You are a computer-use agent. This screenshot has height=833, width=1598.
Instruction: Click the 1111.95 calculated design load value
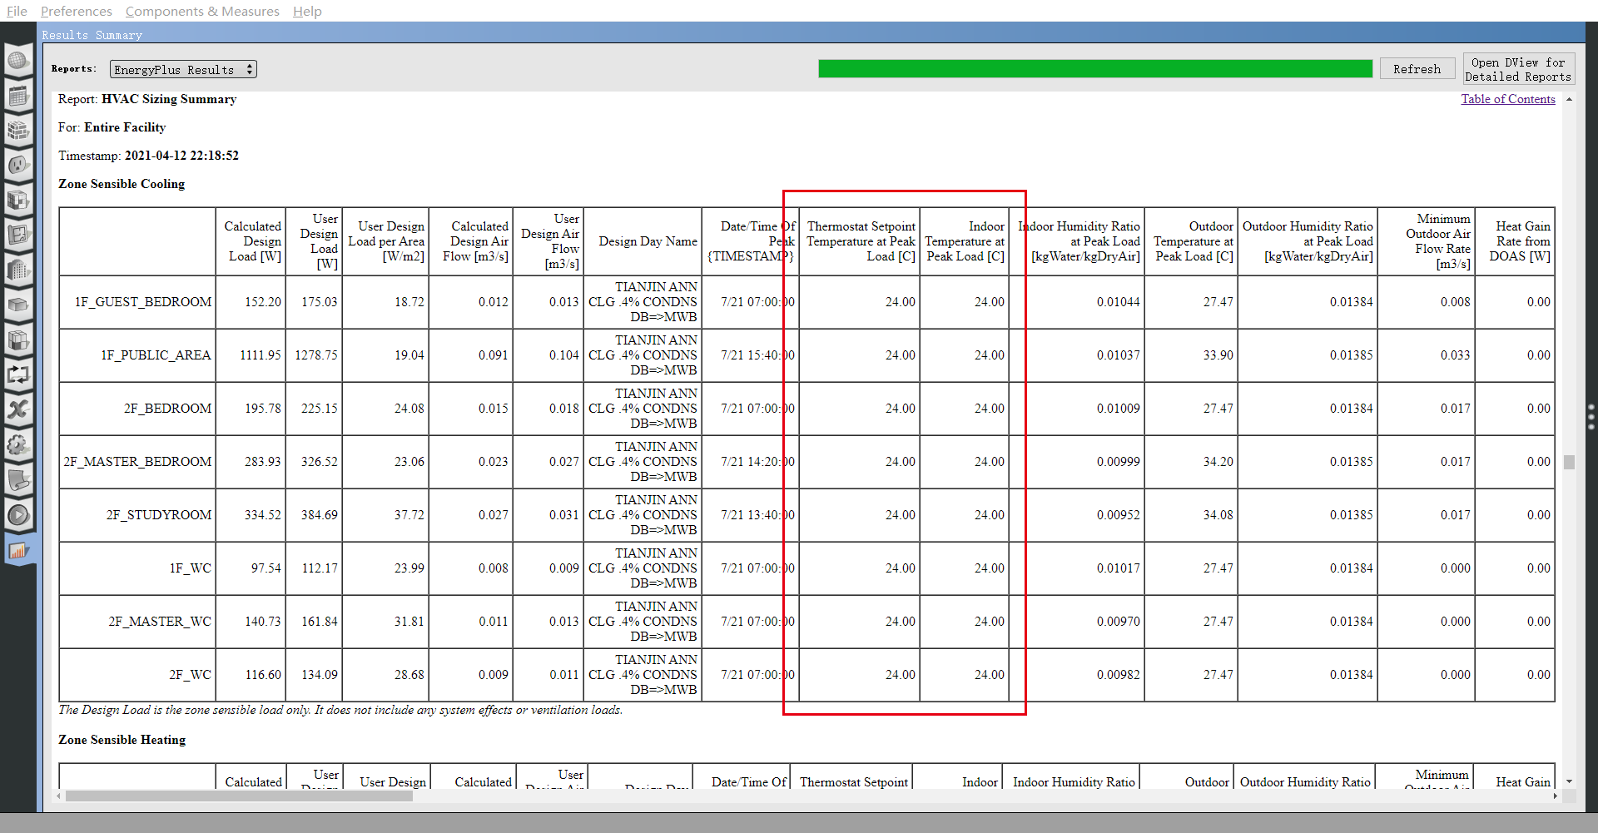pyautogui.click(x=261, y=355)
